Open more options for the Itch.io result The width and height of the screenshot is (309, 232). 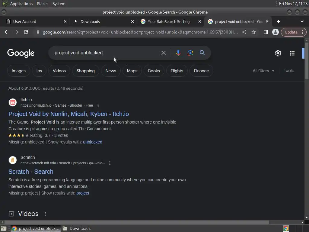click(x=98, y=105)
